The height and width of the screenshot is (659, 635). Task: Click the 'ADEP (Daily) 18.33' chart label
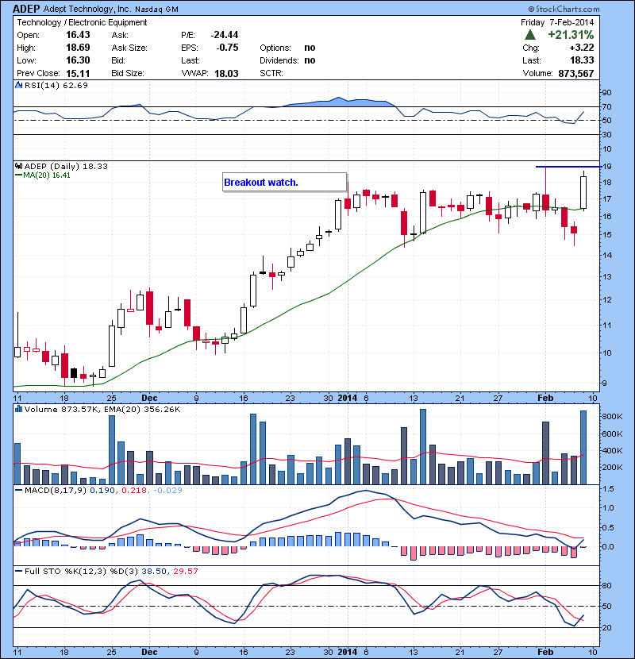point(66,166)
